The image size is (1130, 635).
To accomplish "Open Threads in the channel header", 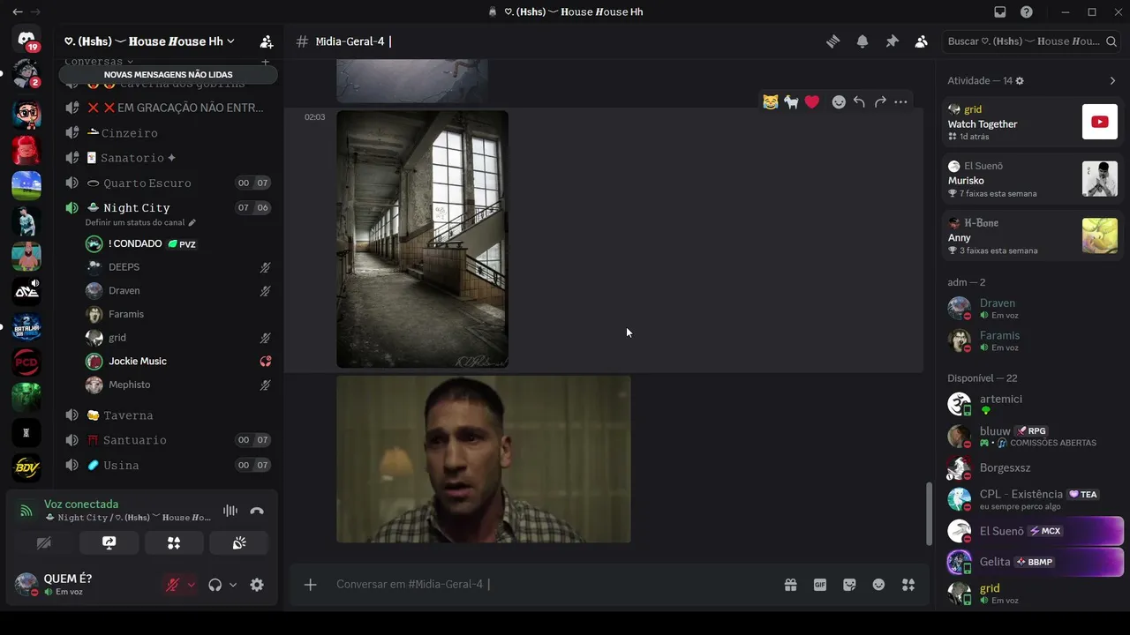I will [x=832, y=41].
